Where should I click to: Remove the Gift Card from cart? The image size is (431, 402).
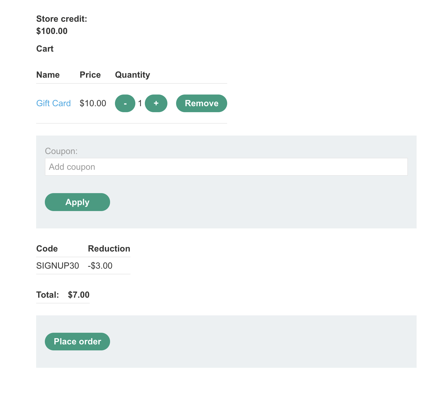pos(201,103)
